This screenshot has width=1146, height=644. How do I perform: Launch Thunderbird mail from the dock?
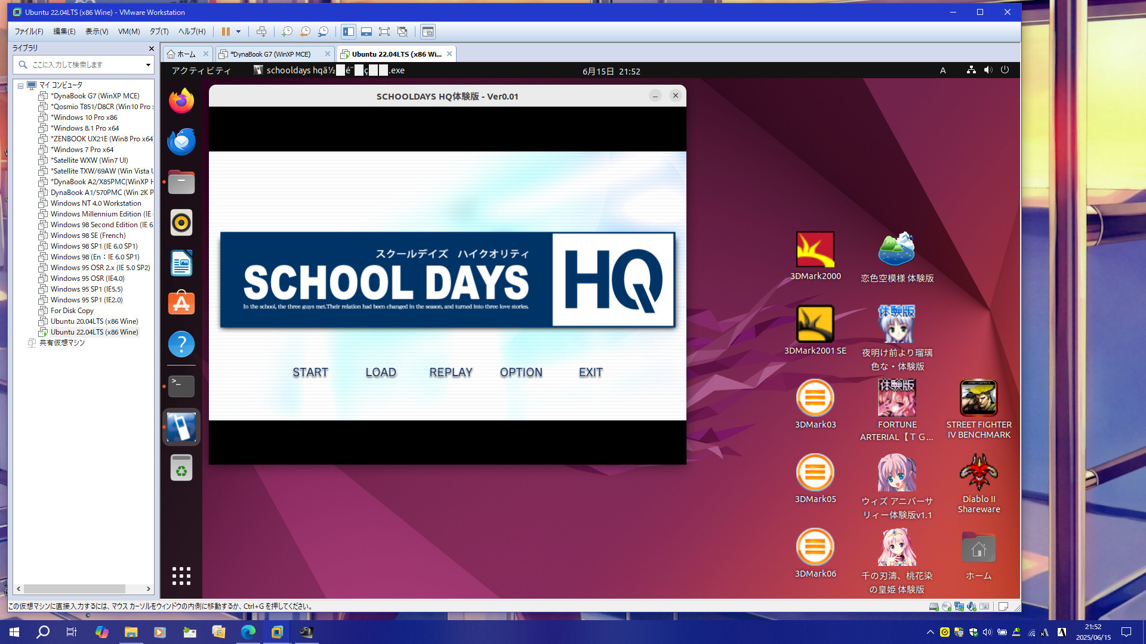181,141
